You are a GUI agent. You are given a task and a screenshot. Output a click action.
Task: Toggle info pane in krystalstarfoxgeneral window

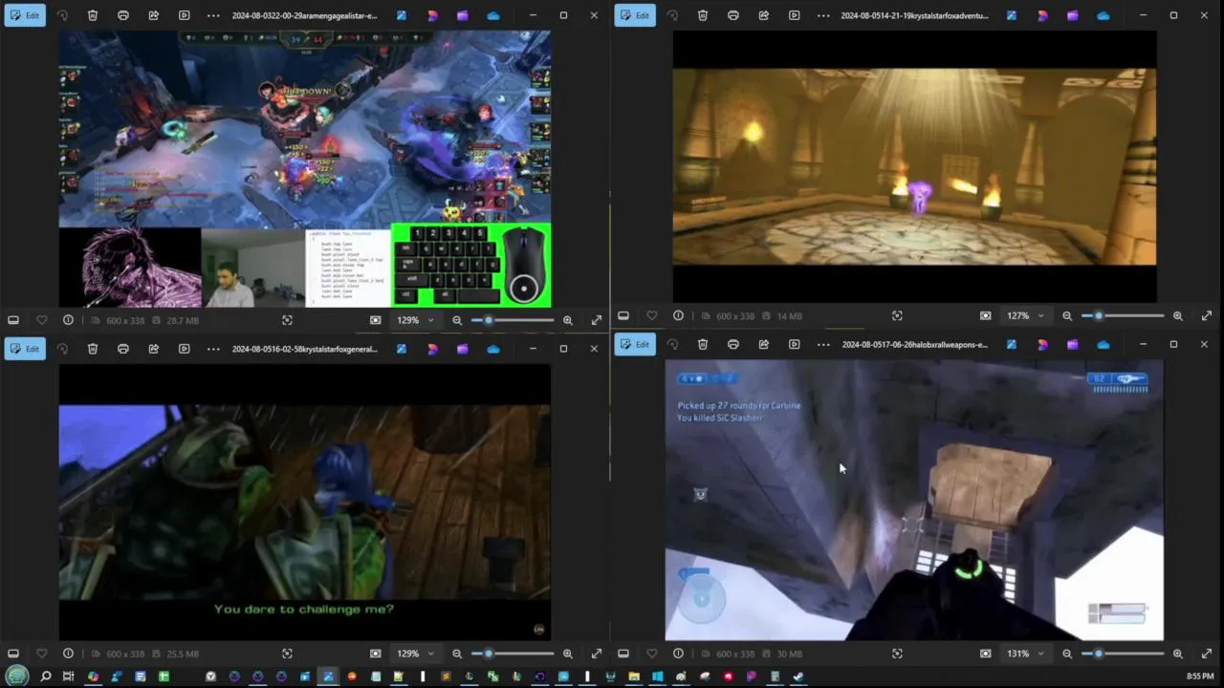click(x=68, y=654)
